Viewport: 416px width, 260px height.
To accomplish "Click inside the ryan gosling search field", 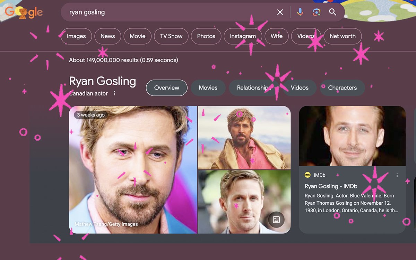I will click(x=166, y=12).
